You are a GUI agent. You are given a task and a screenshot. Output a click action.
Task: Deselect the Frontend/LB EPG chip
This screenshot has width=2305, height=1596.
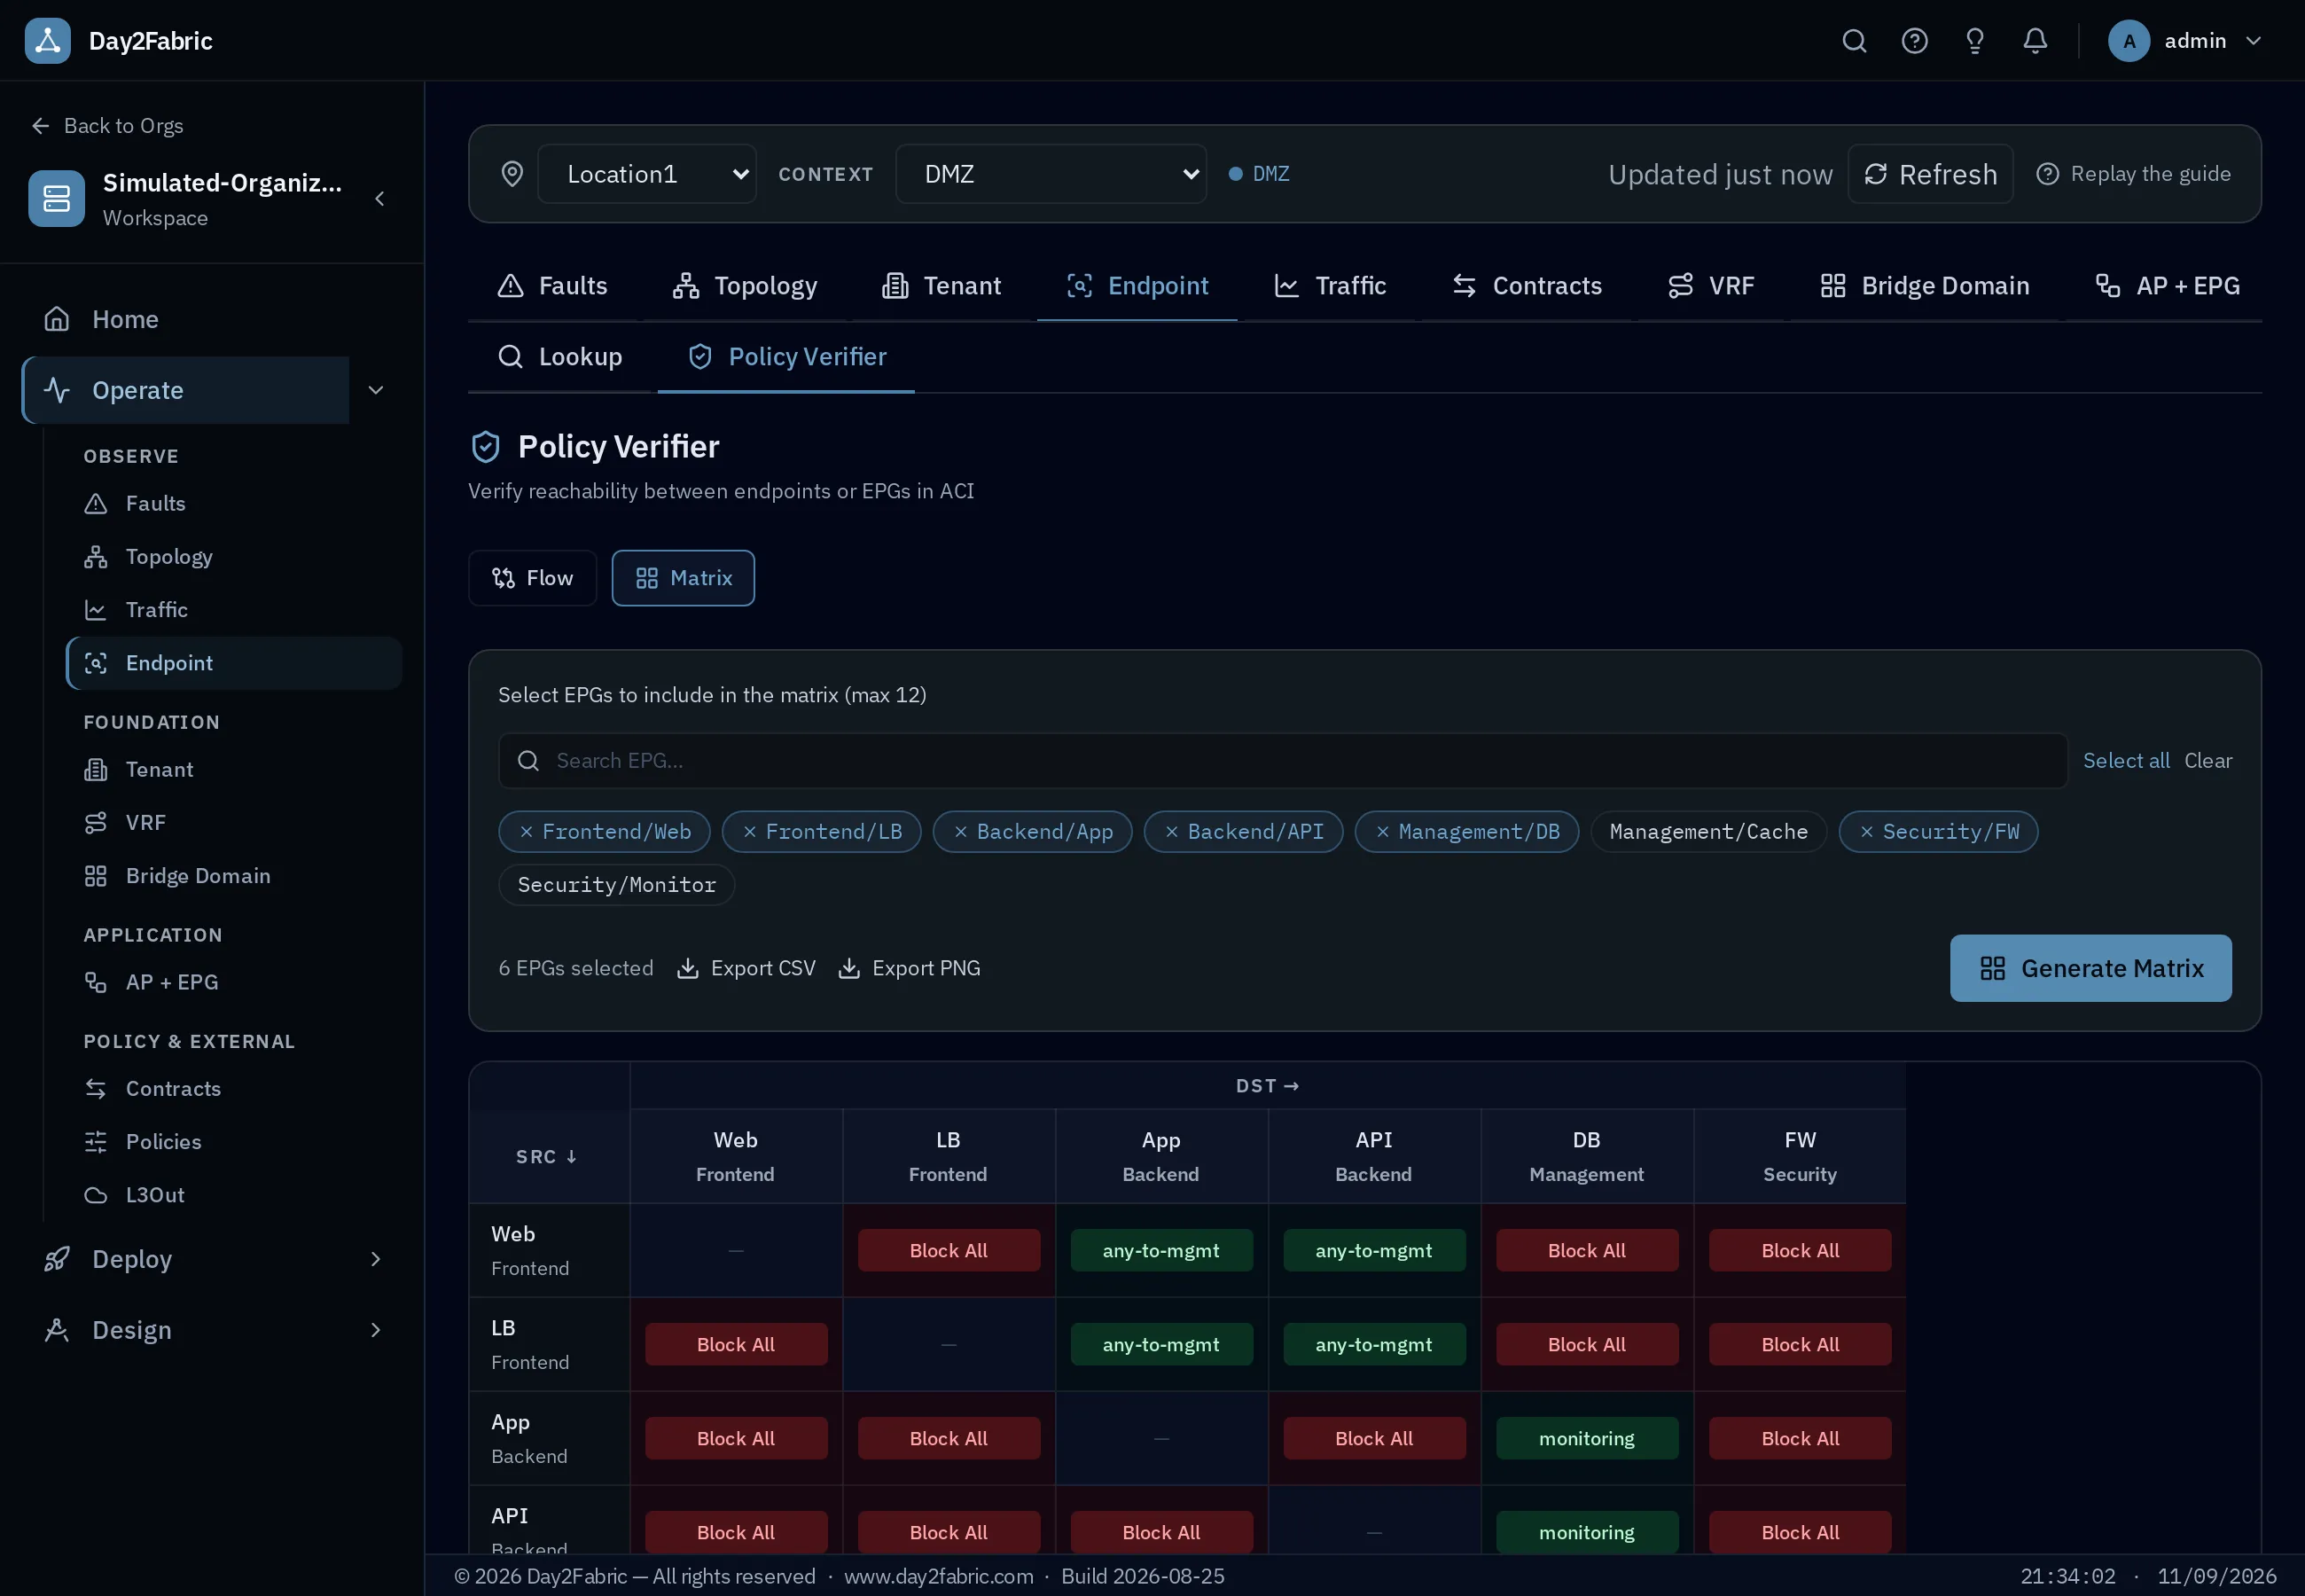click(x=822, y=832)
